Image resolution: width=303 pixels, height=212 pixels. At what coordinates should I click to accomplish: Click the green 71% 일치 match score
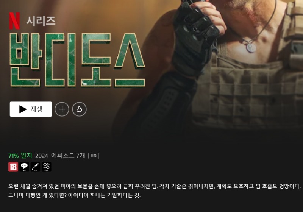(20, 156)
